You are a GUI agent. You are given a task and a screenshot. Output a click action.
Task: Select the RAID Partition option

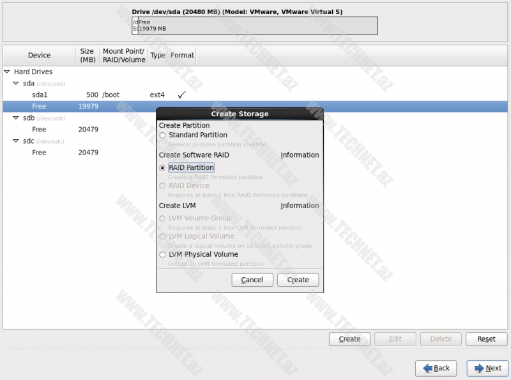click(x=162, y=168)
